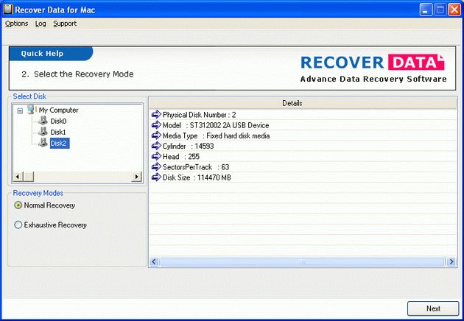The image size is (464, 321).
Task: Click Details panel scrollbar left arrow
Action: tap(154, 261)
